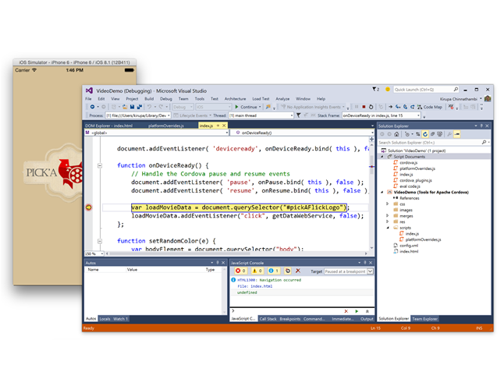Click the Undo arrow icon
504x386 pixels.
pyautogui.click(x=149, y=107)
